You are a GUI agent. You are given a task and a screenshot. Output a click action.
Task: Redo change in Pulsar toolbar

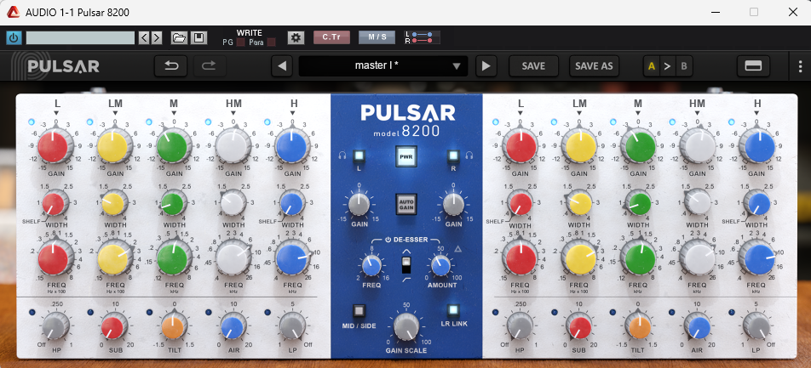210,66
